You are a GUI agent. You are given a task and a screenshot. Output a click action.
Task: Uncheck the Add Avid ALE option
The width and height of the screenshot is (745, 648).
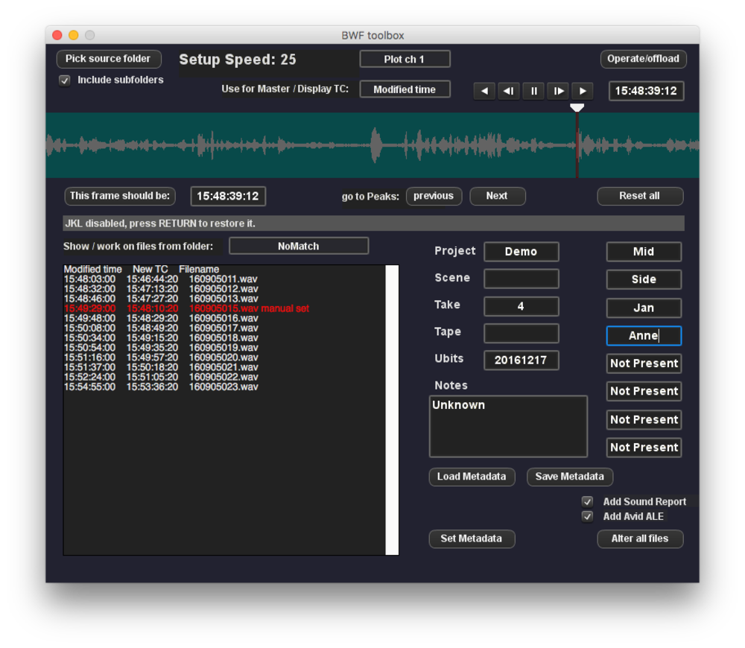[588, 517]
